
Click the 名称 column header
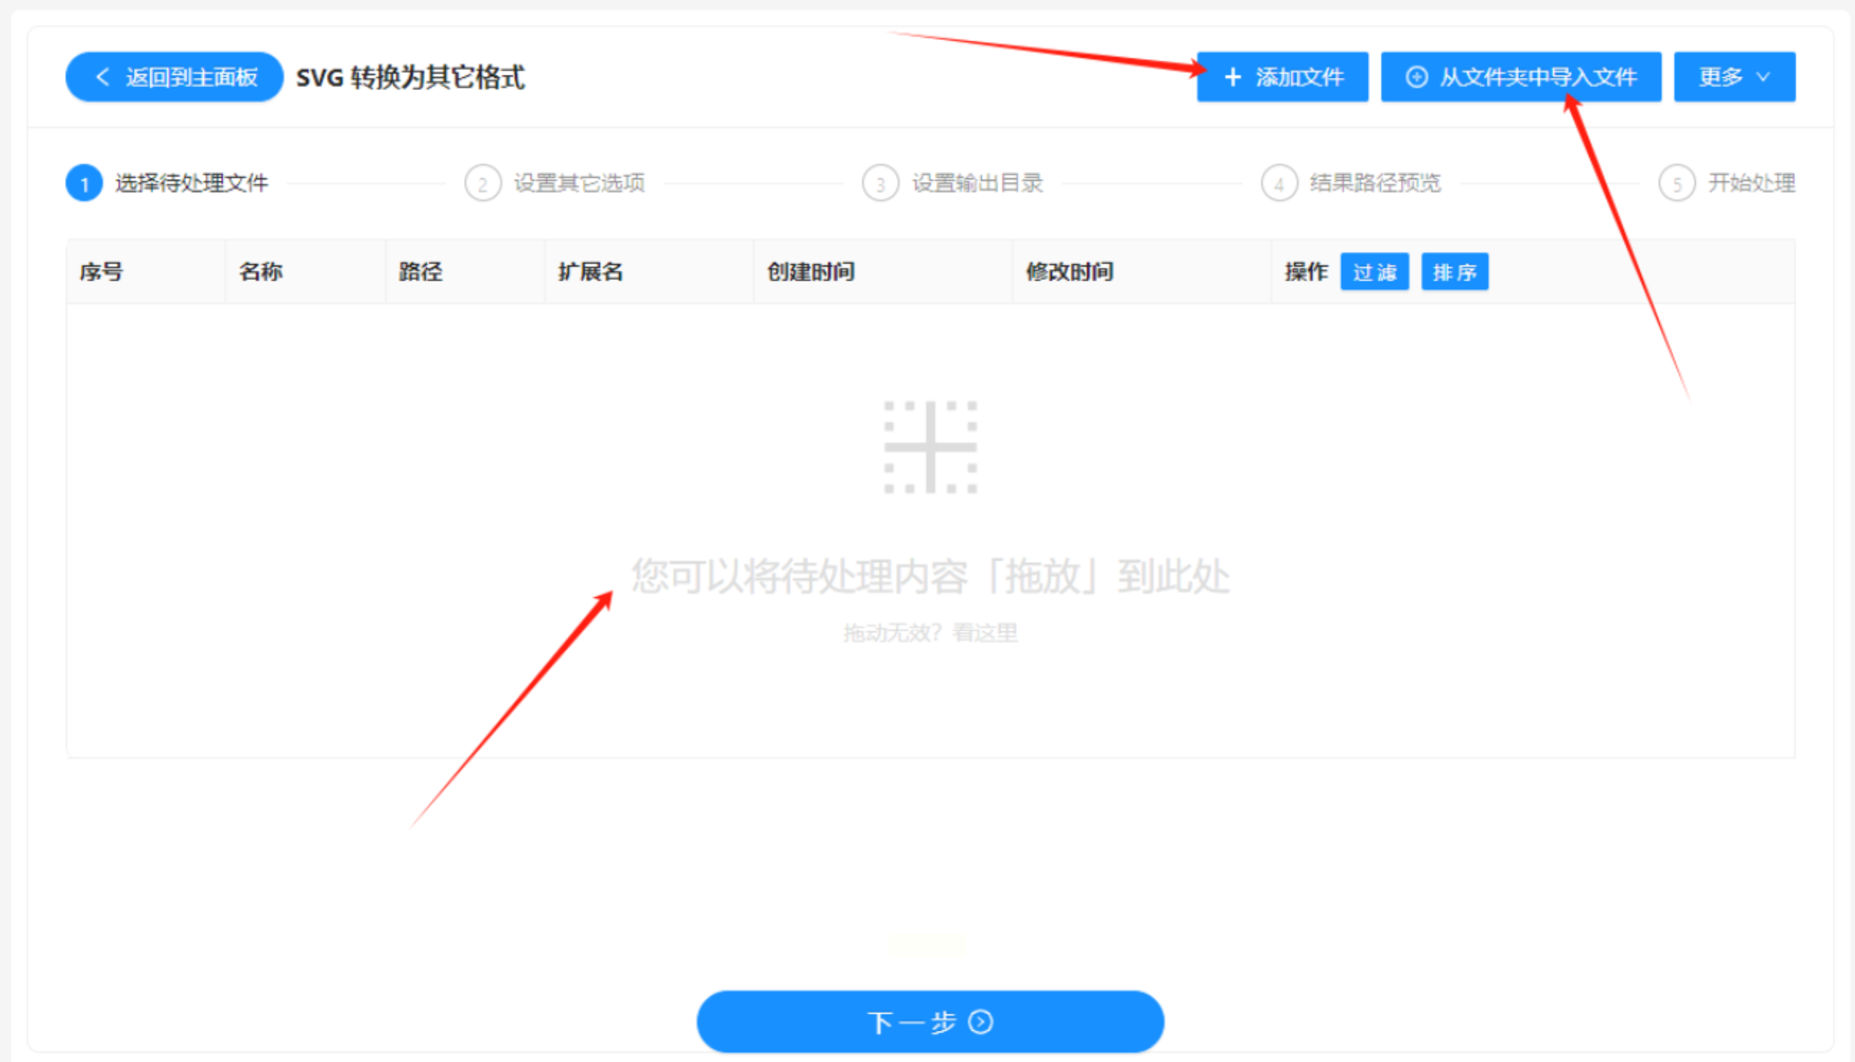pyautogui.click(x=261, y=271)
